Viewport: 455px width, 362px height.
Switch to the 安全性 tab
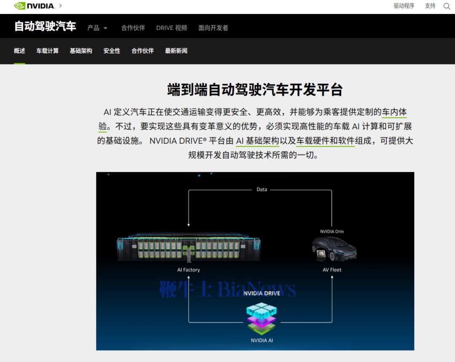[112, 51]
